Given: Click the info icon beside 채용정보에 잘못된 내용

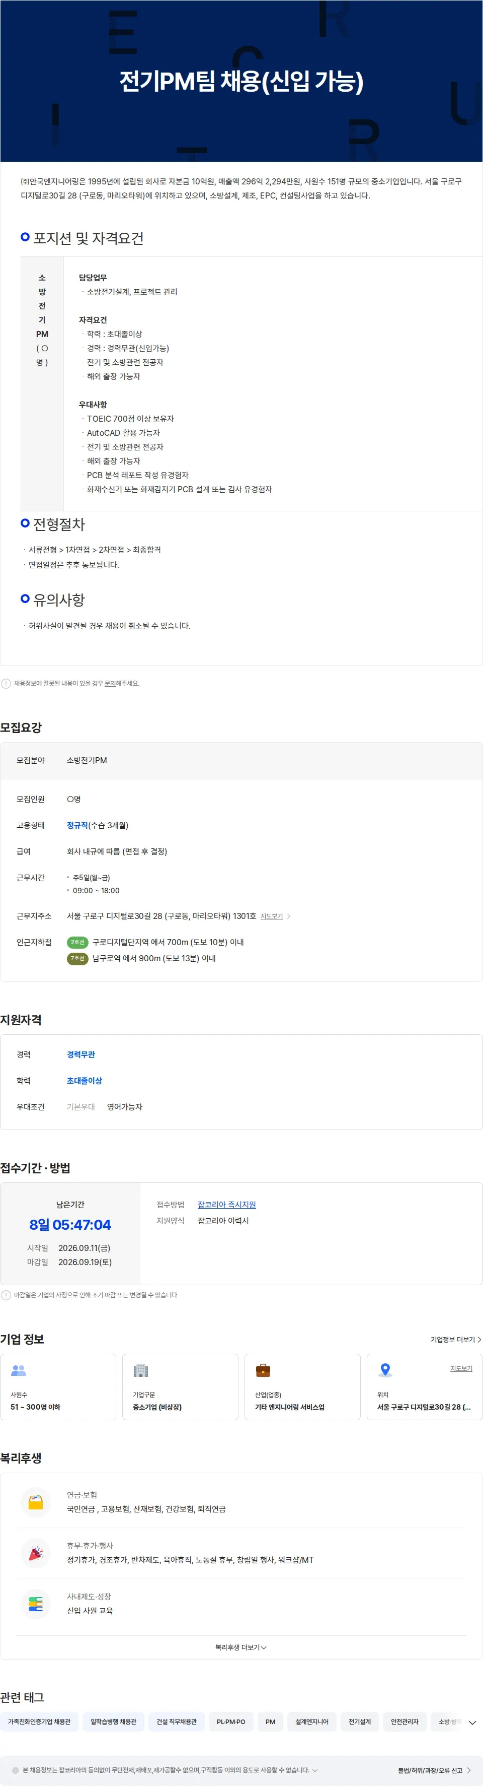Looking at the screenshot, I should (x=6, y=684).
